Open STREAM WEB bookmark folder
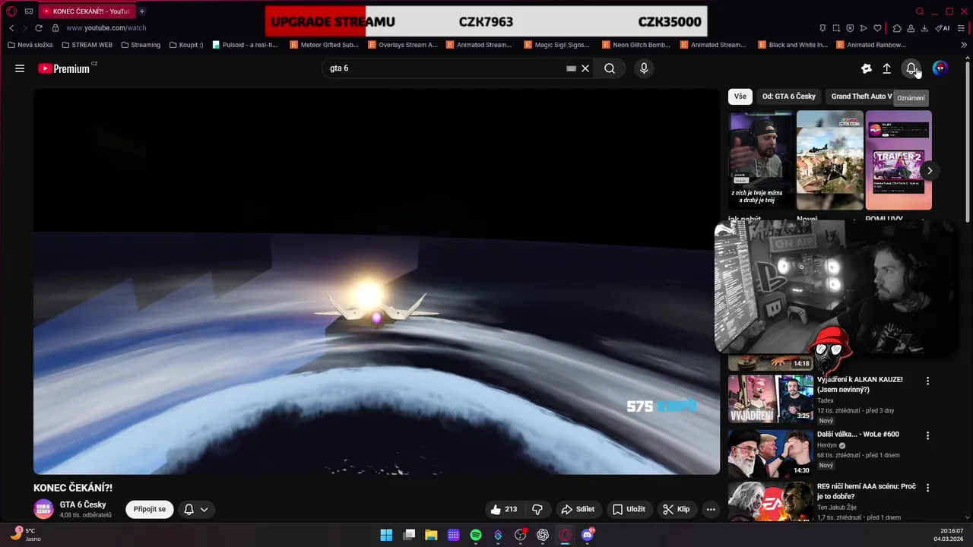 tap(87, 45)
